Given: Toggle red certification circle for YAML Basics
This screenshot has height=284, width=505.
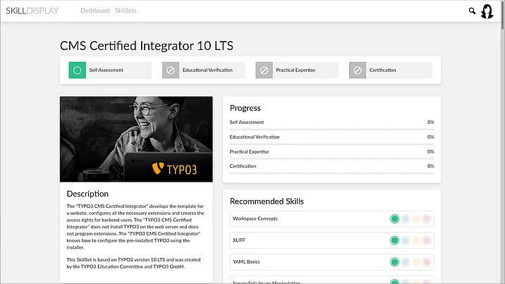Looking at the screenshot, I should tap(426, 262).
